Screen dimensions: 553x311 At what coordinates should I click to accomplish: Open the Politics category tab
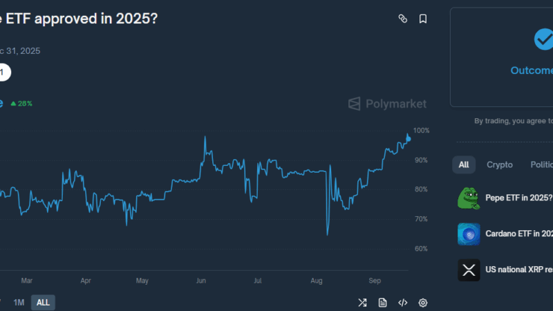541,164
